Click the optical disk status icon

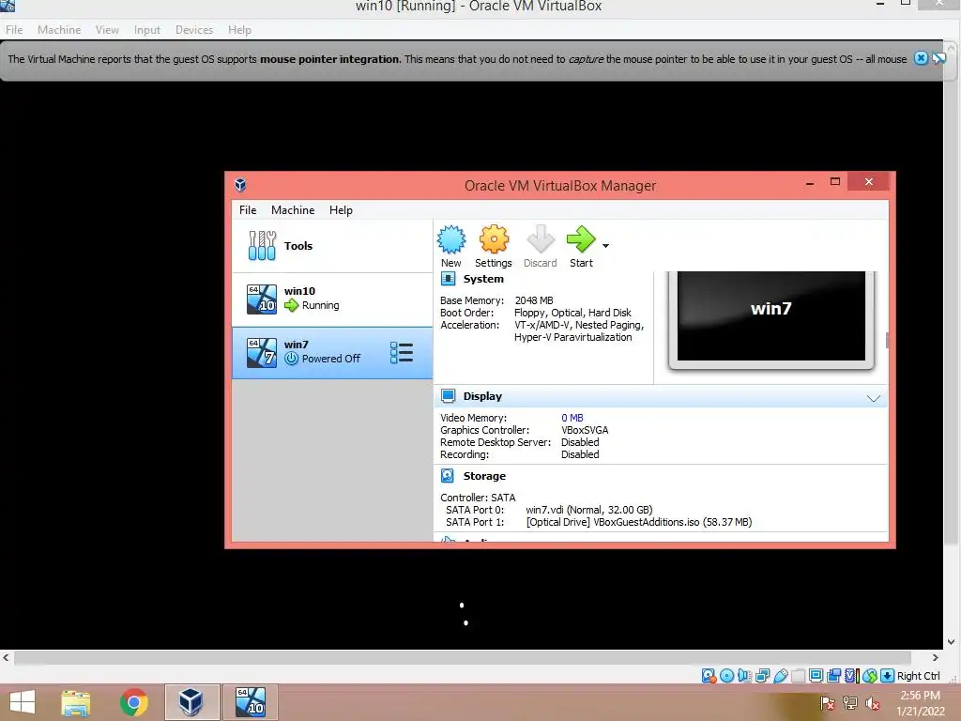click(727, 676)
